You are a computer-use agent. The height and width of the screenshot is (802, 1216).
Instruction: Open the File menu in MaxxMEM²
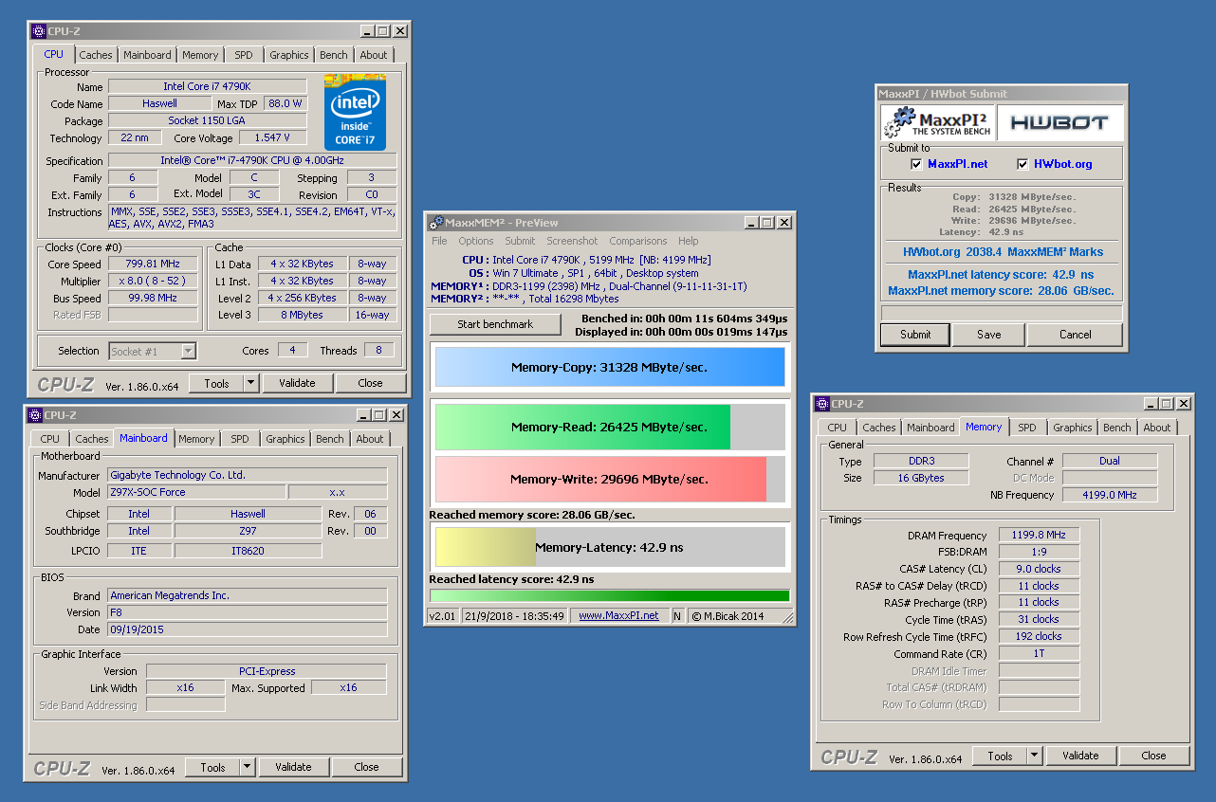tap(439, 241)
